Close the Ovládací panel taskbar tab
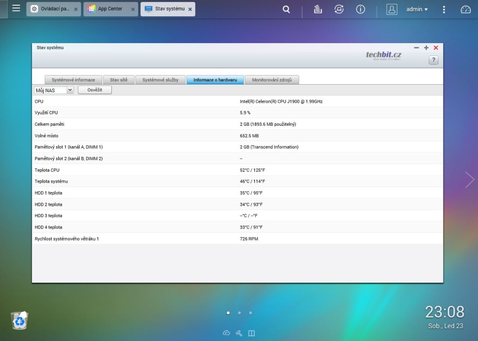 pos(76,9)
